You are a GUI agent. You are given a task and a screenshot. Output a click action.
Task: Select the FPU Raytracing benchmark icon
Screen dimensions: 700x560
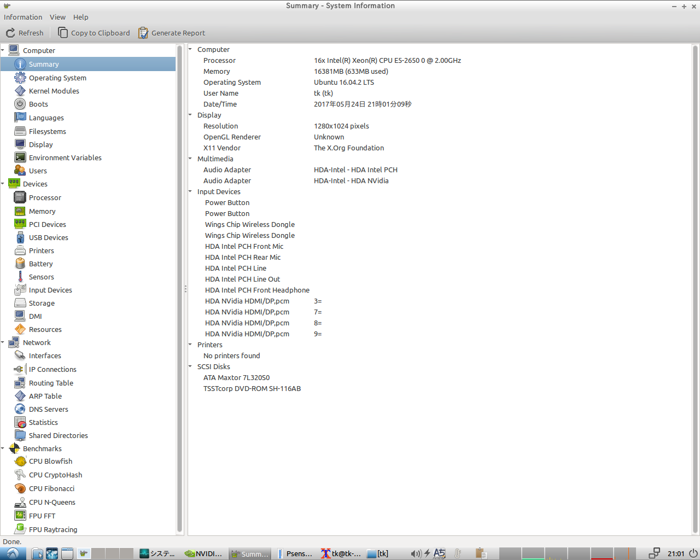point(20,529)
